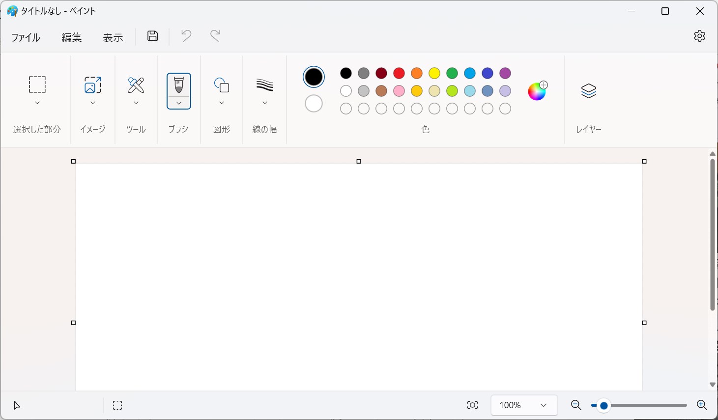Expand the chevron under the selection tool
718x420 pixels.
(x=37, y=103)
